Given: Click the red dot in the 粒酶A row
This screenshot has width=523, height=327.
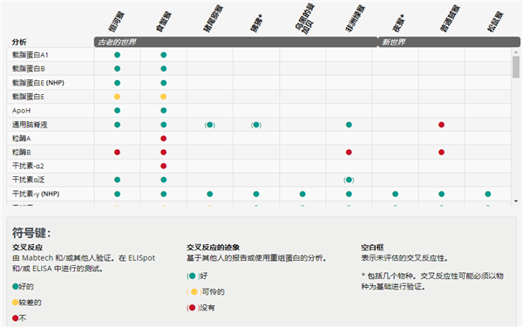Looking at the screenshot, I should [x=164, y=139].
